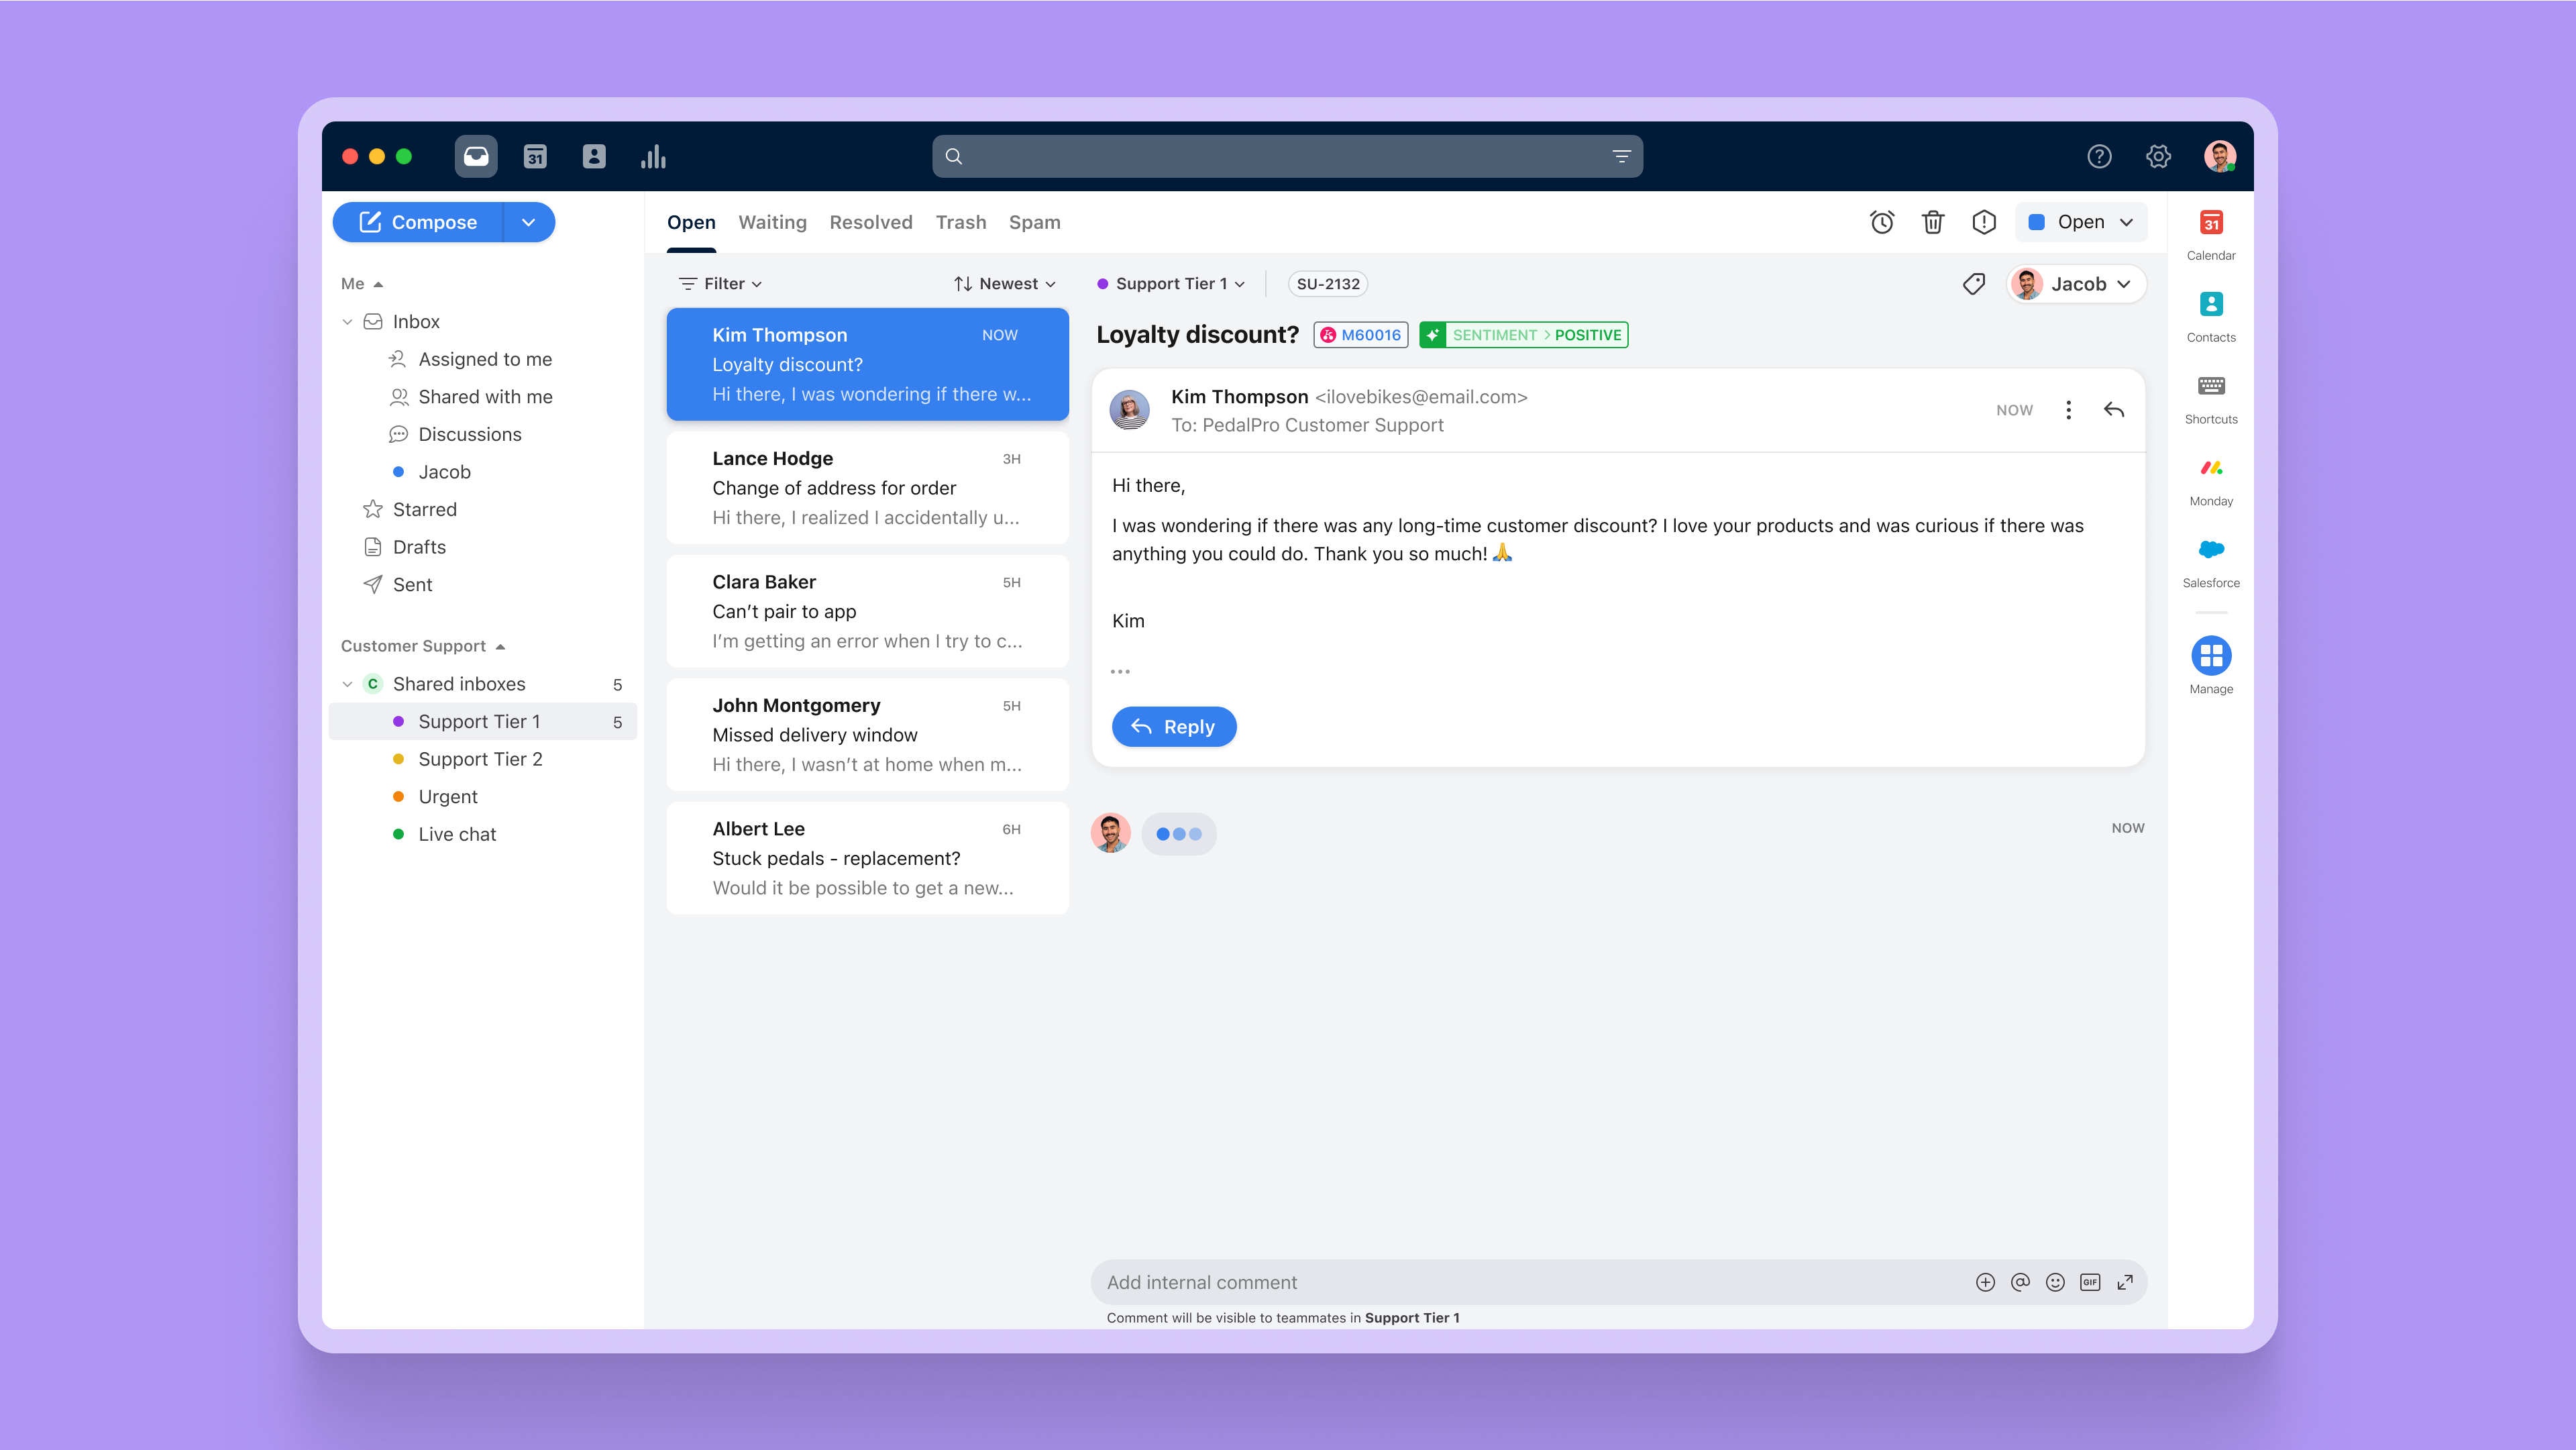2576x1450 pixels.
Task: Open Salesforce integration in sidebar
Action: point(2211,550)
